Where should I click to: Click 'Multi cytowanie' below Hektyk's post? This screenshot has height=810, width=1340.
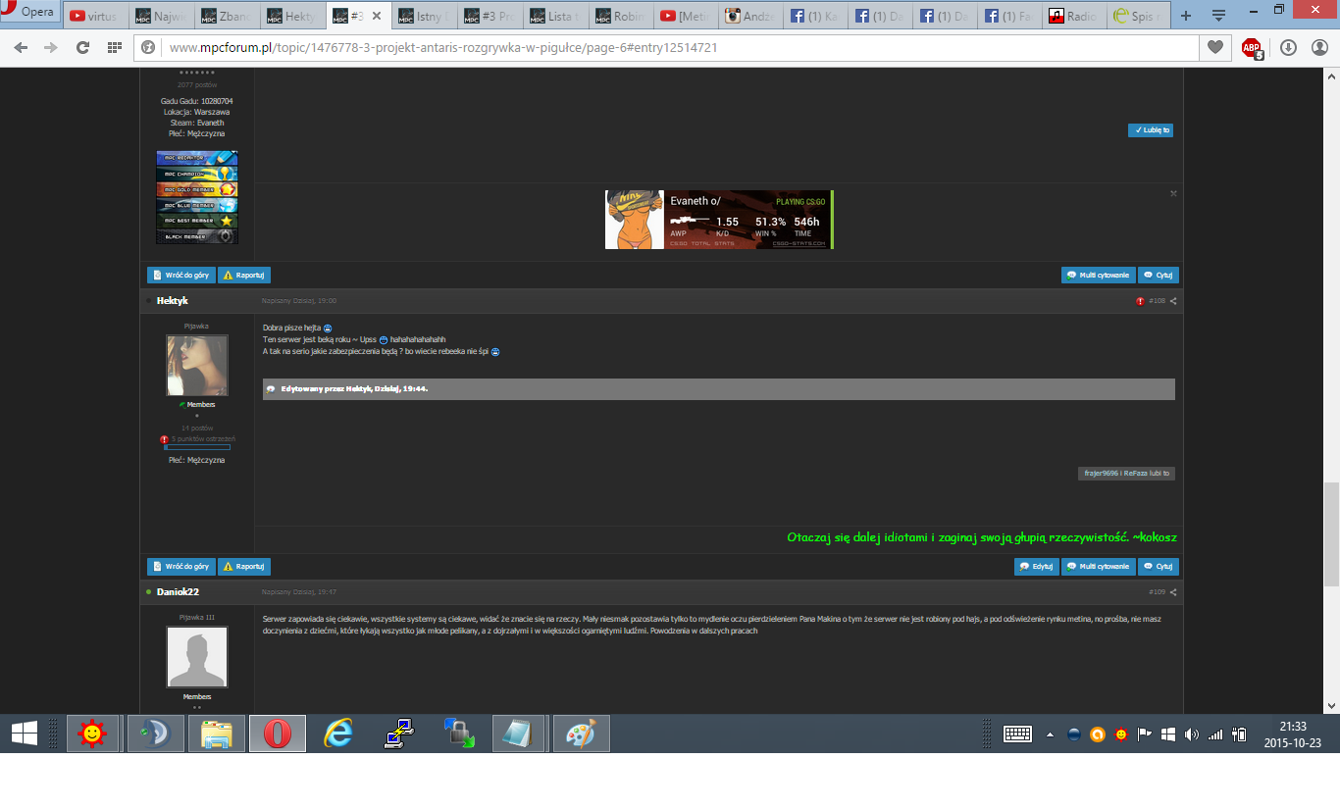pyautogui.click(x=1099, y=567)
